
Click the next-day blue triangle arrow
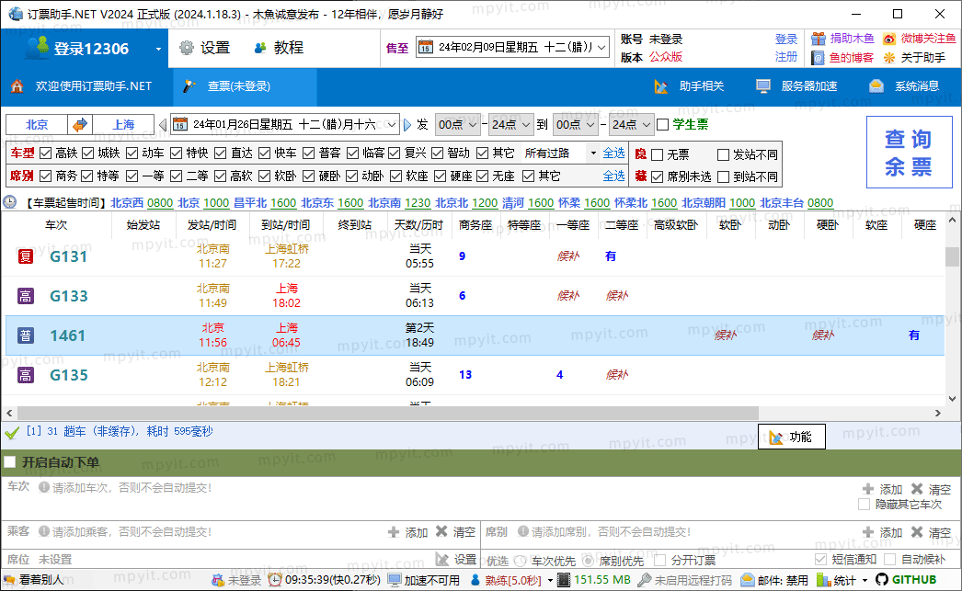(x=407, y=125)
